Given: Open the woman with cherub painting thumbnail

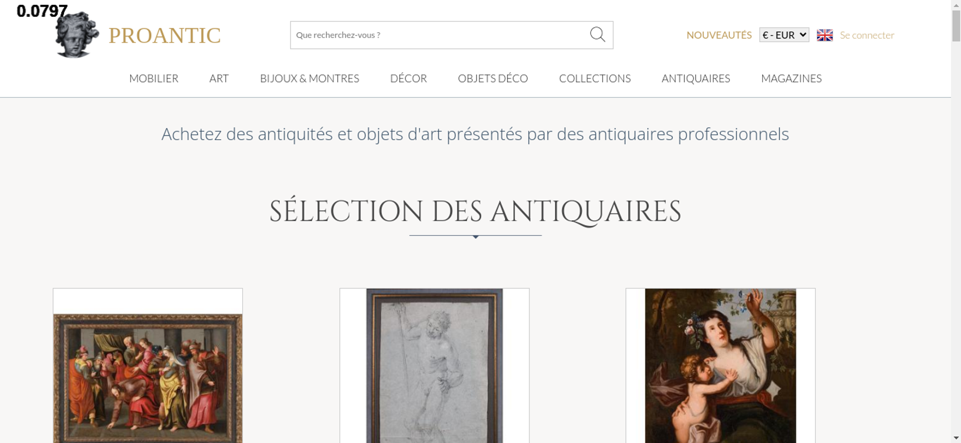Looking at the screenshot, I should (x=720, y=366).
